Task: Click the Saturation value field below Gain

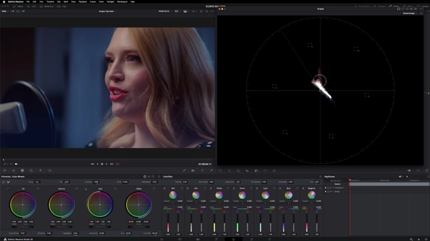Action: [x=101, y=233]
